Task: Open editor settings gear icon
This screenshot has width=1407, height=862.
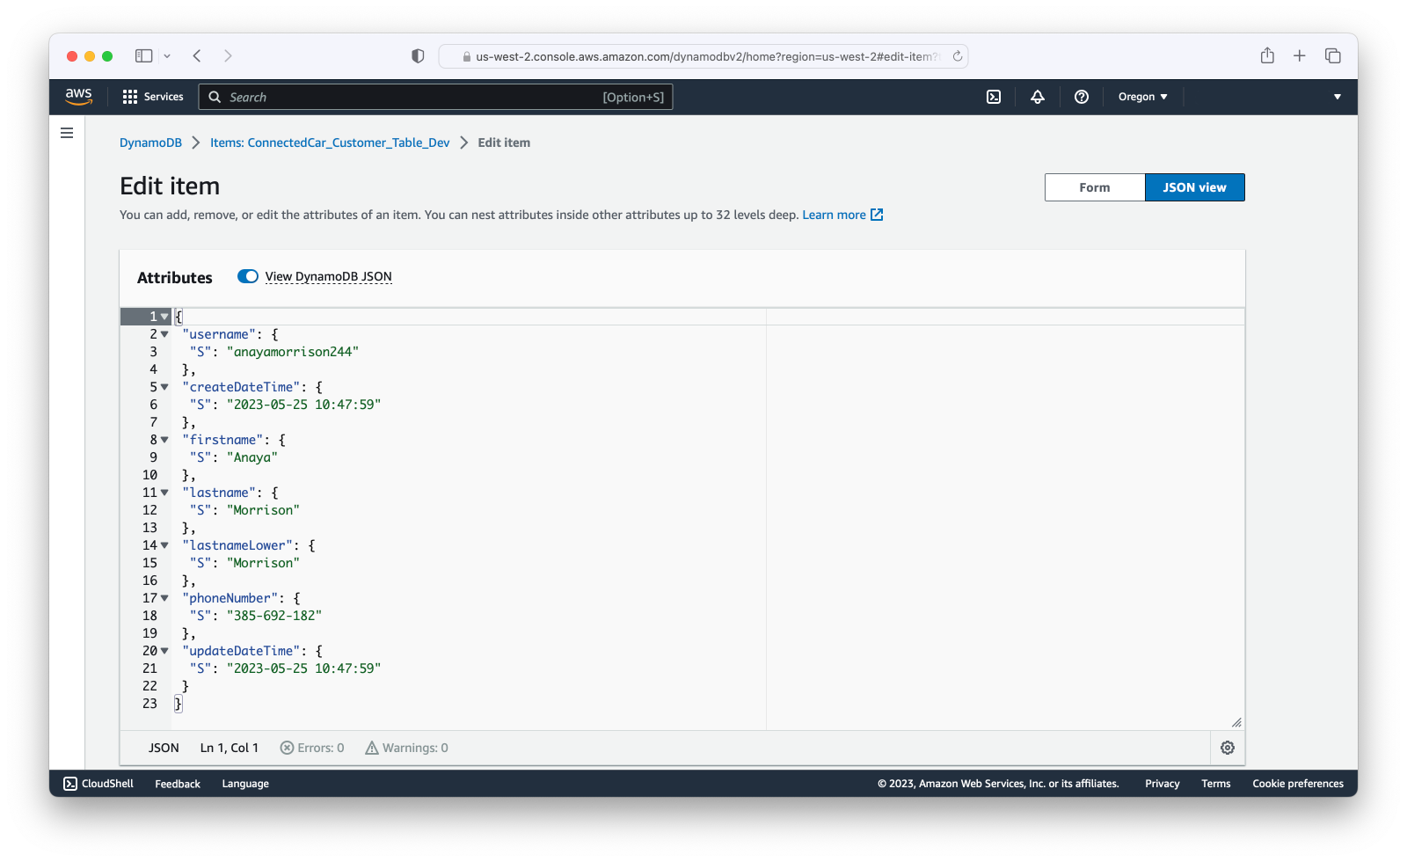Action: 1228,748
